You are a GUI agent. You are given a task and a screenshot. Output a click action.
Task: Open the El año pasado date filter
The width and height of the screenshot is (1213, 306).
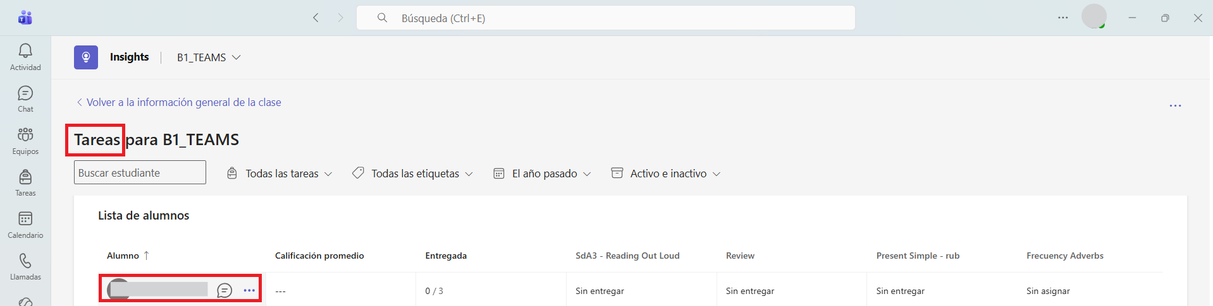pos(542,174)
